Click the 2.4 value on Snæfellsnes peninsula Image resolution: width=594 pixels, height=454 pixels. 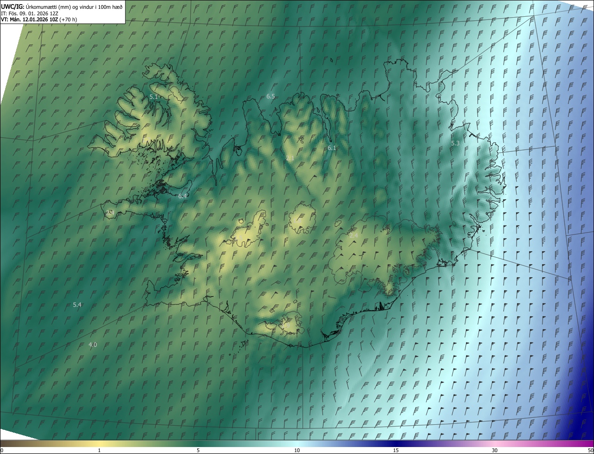tap(110, 212)
